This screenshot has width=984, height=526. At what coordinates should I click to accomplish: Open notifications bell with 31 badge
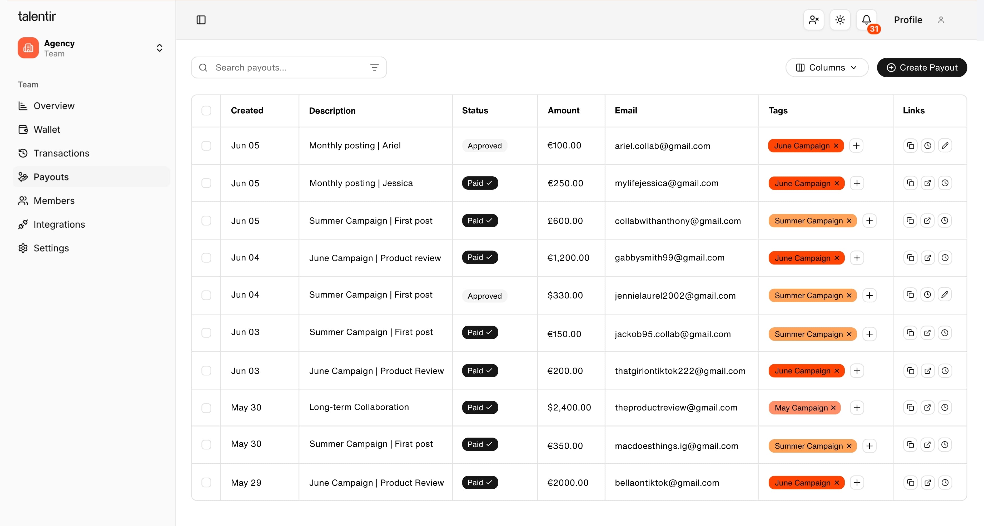point(867,20)
